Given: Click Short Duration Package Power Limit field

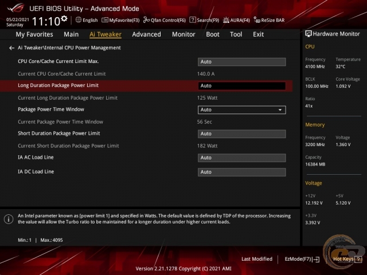Looking at the screenshot, I should (241, 133).
